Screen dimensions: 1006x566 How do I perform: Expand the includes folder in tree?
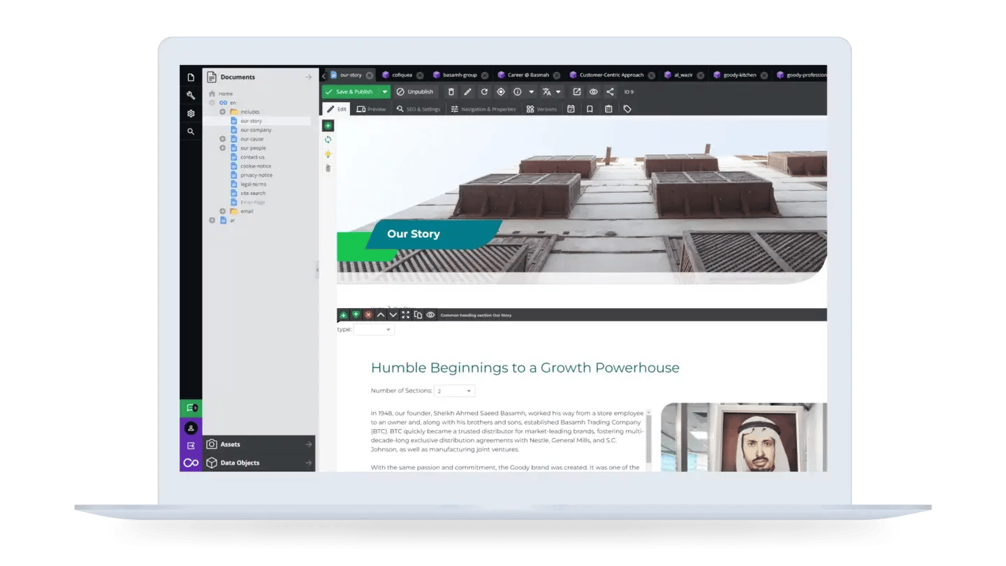point(223,112)
